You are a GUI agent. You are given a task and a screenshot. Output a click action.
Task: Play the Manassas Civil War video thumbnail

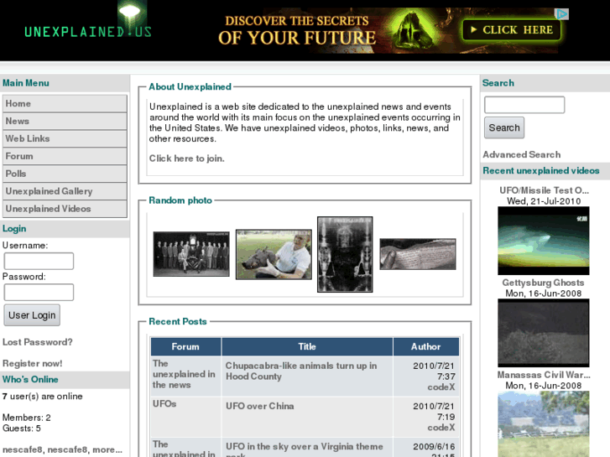tap(544, 424)
